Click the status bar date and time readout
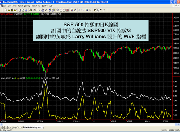The width and height of the screenshot is (180, 132). pyautogui.click(x=170, y=130)
